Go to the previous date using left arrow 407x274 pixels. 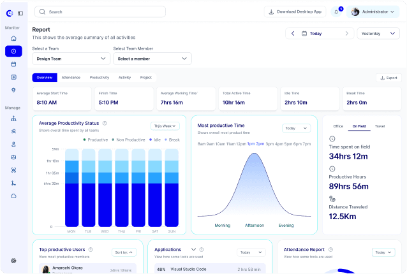tap(293, 33)
